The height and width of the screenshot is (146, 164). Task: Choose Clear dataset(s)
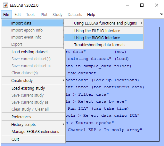(x=33, y=73)
